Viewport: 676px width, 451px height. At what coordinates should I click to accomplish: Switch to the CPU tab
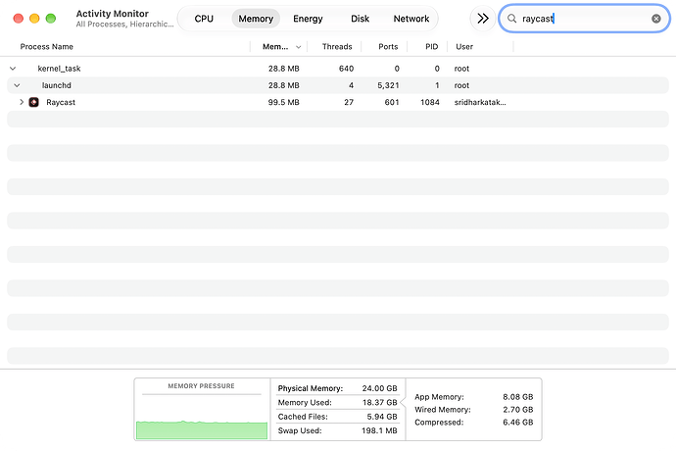point(204,19)
